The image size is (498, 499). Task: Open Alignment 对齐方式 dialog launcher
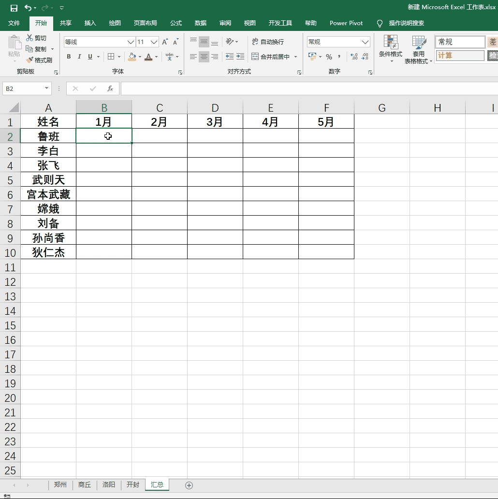tap(299, 73)
